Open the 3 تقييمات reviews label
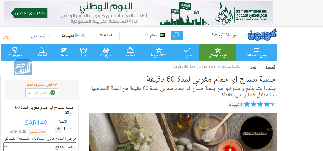Viewport: 323px width, 151px height. (235, 105)
